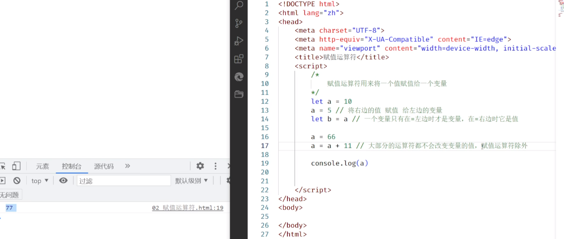
Task: Switch to the 控制台 tab
Action: (71, 166)
